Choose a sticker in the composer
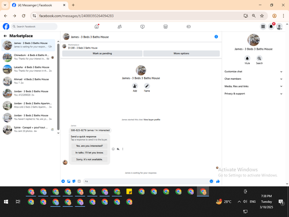 tap(74, 181)
